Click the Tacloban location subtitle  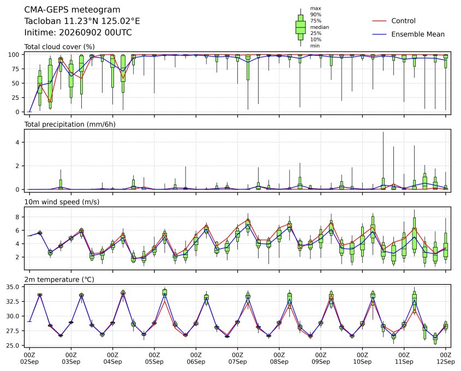[x=82, y=21]
